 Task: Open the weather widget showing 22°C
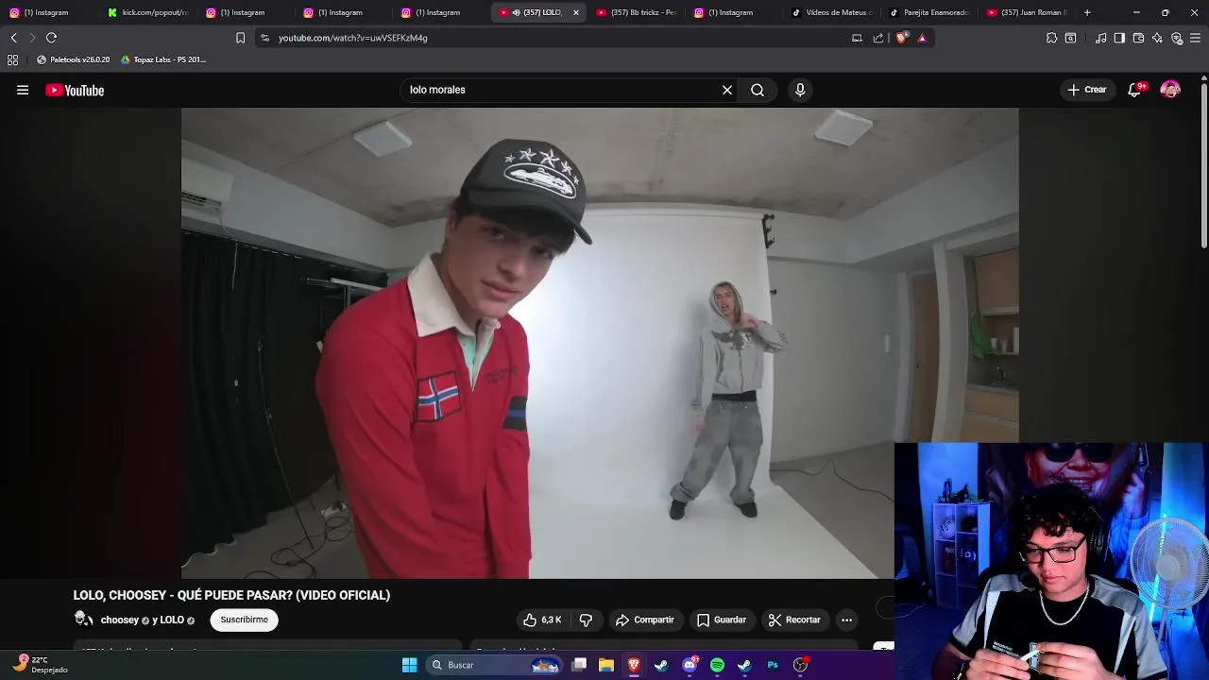41,665
